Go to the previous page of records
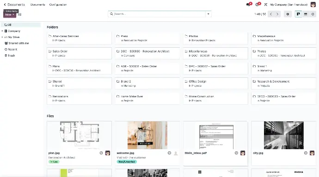This screenshot has width=319, height=177. [271, 14]
